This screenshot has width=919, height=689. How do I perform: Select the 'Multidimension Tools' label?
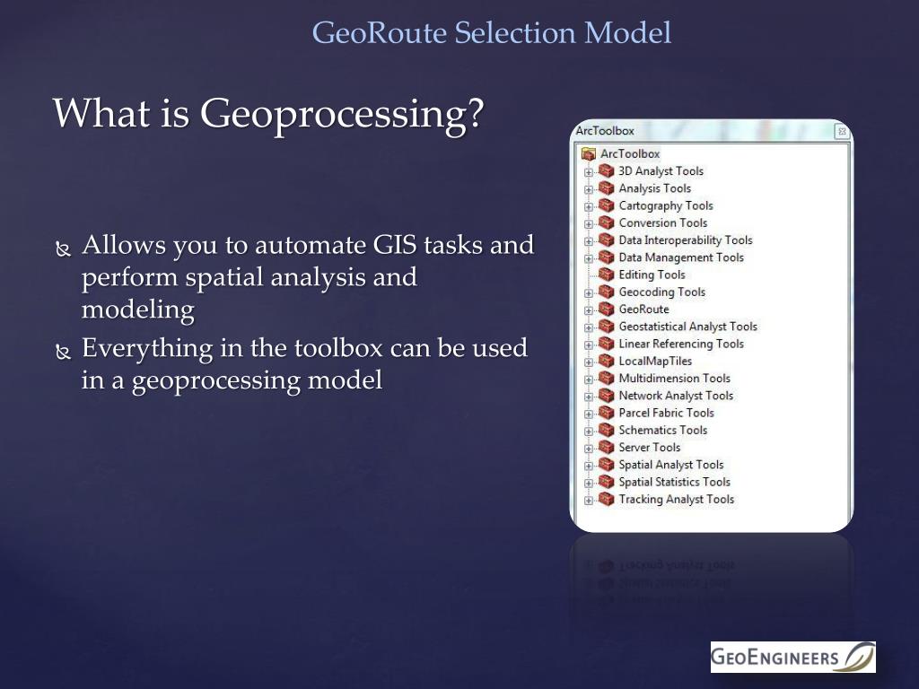[675, 379]
